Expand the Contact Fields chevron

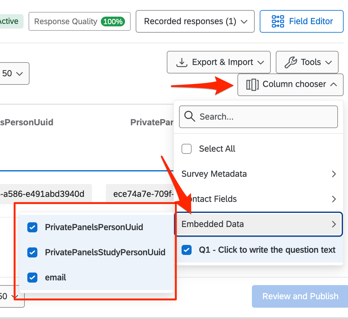tap(334, 199)
